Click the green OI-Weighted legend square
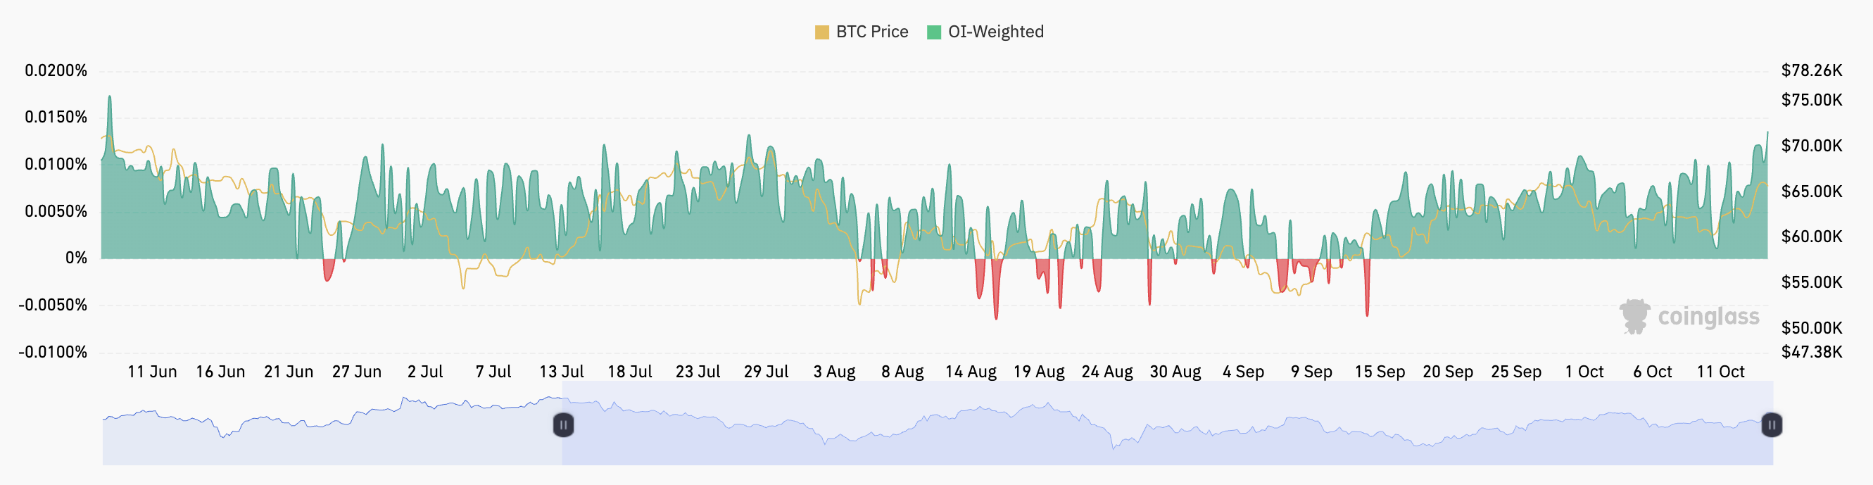Screen dimensions: 1873x485 tap(934, 32)
